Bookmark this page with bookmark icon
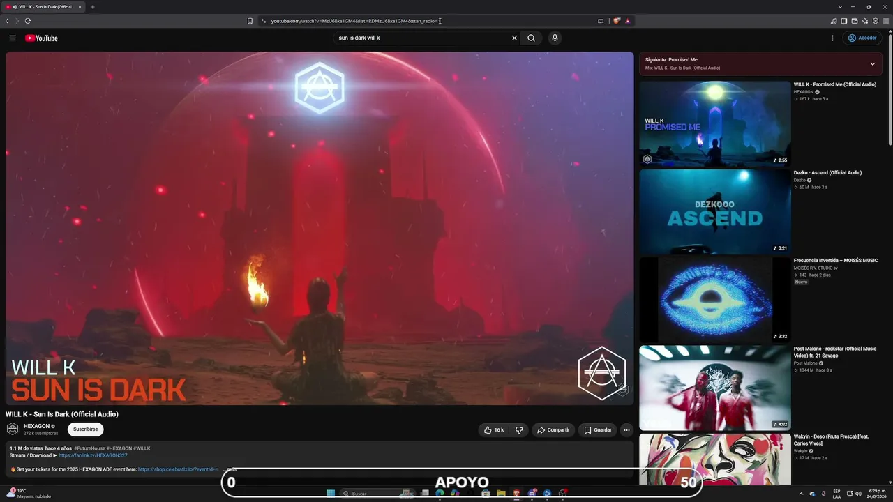Viewport: 893px width, 502px height. coord(250,21)
